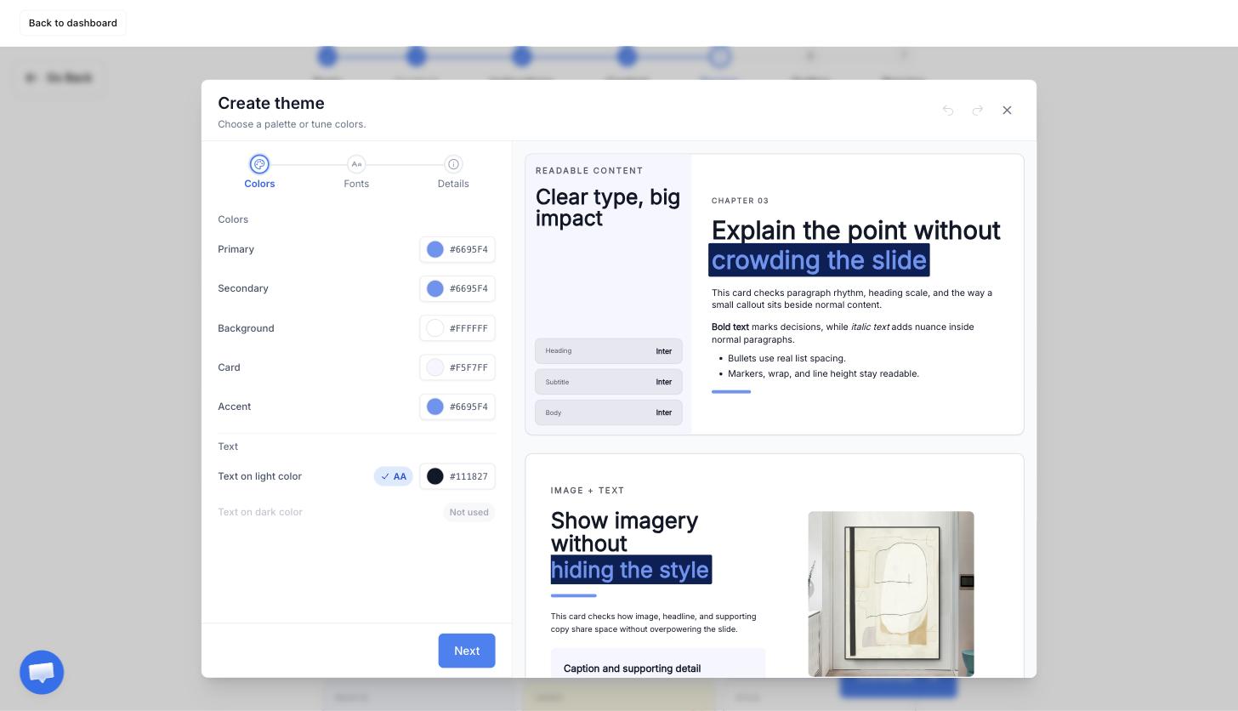The image size is (1238, 711).
Task: Click the undo arrow icon in dialog header
Action: pos(948,111)
